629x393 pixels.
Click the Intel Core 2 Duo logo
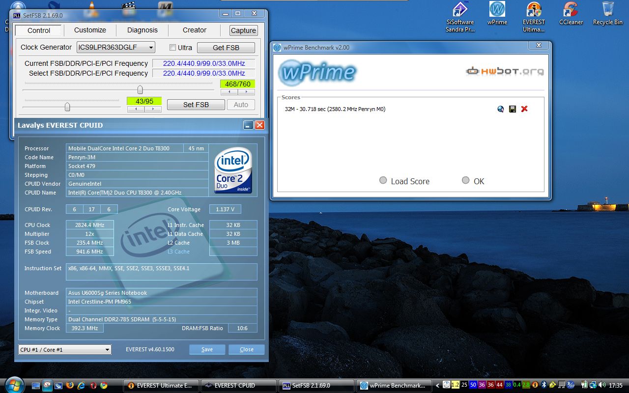pos(233,170)
